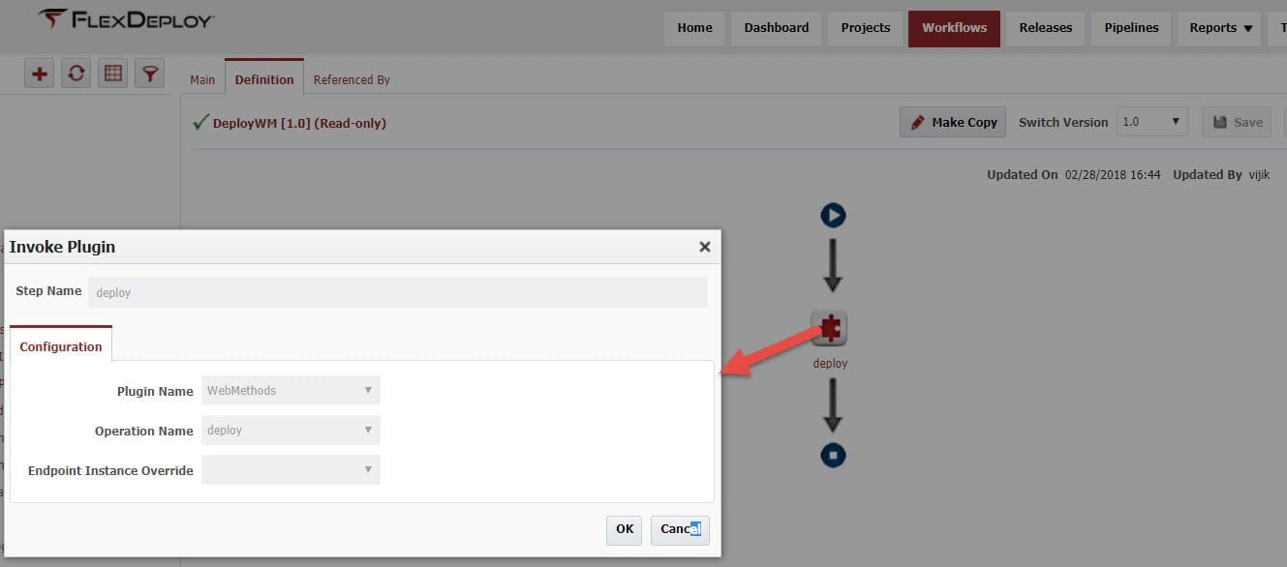Click the FlexDeploy logo
This screenshot has height=567, width=1287.
coord(127,20)
